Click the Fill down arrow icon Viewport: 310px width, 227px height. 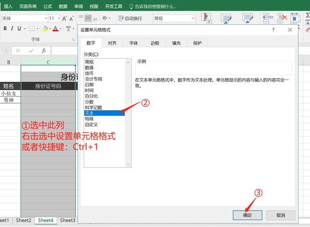point(308,23)
